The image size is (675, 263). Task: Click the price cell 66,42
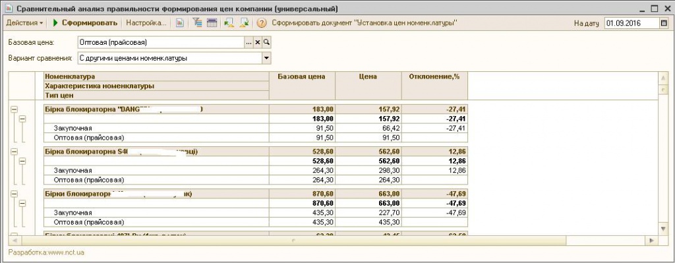(368, 129)
